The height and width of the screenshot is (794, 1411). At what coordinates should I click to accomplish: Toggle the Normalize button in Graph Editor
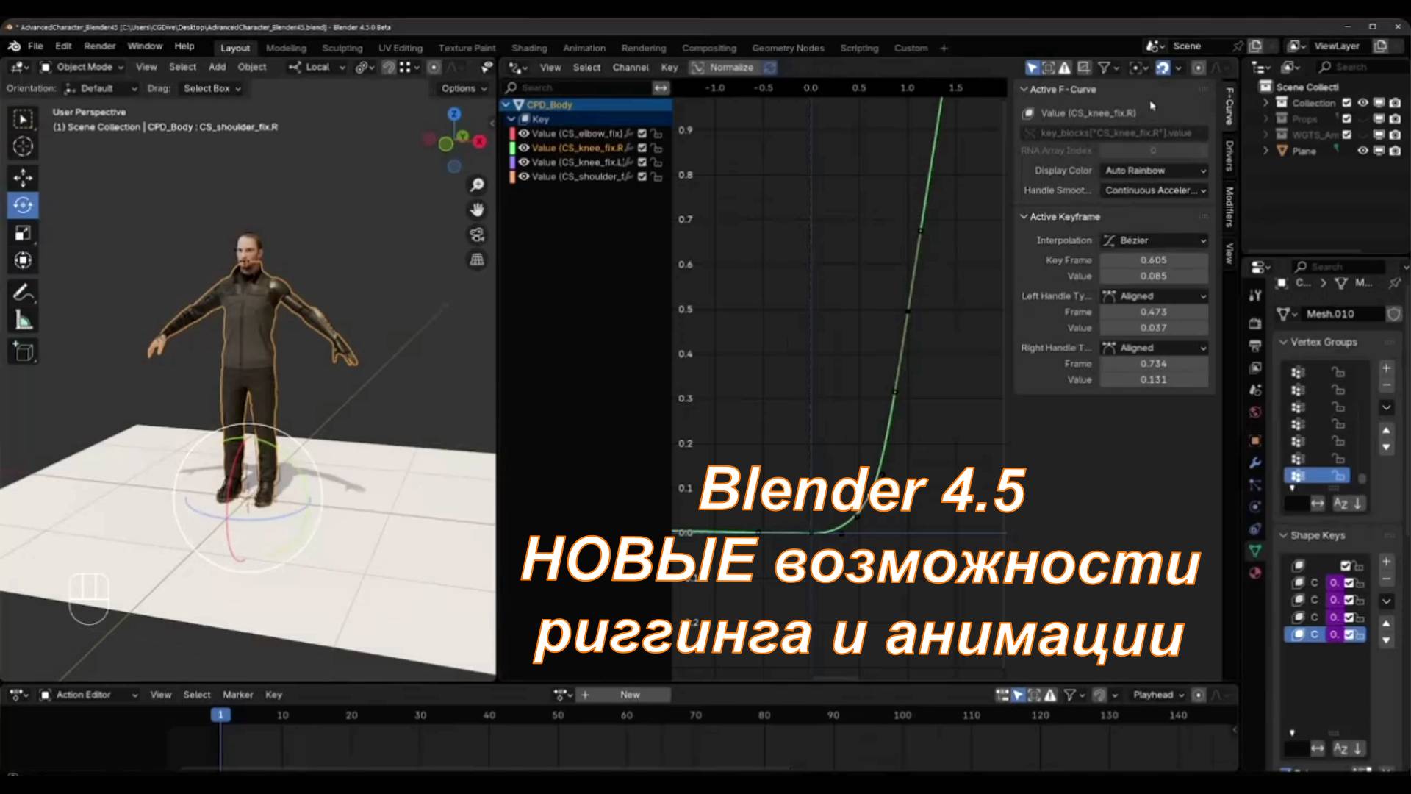(x=723, y=67)
